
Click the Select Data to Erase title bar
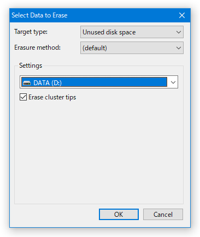pyautogui.click(x=91, y=15)
